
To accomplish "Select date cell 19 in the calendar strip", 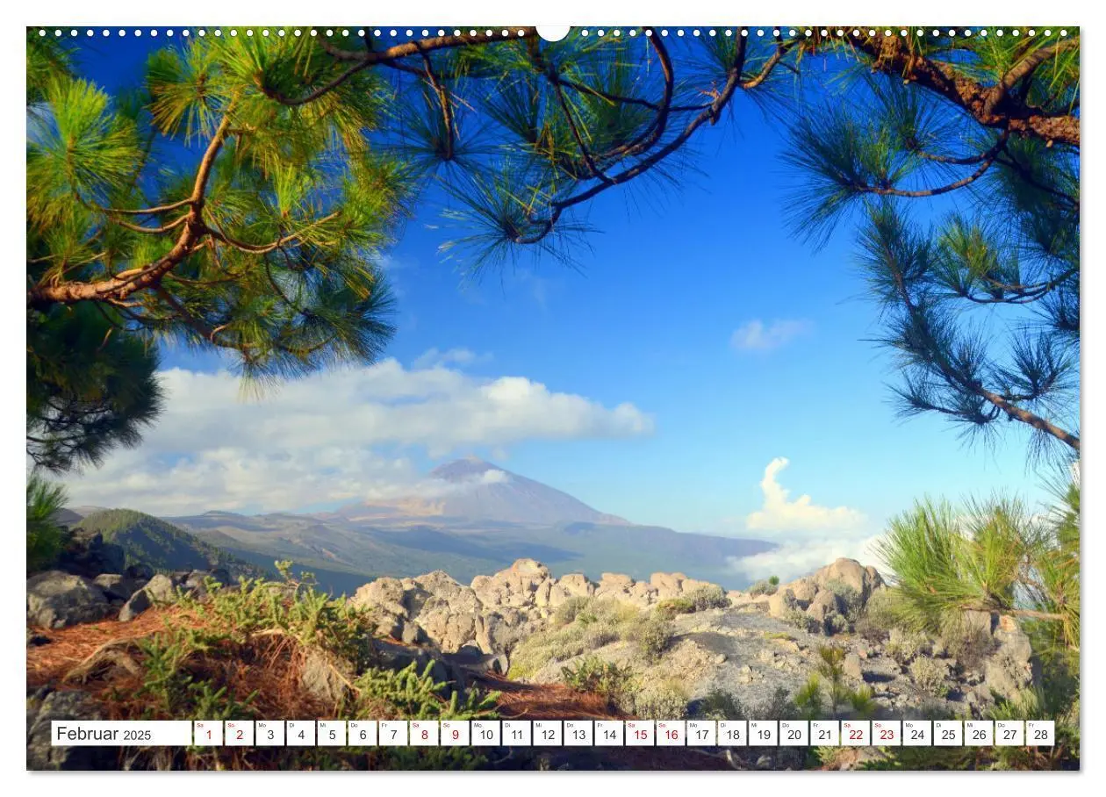I will pos(762,734).
